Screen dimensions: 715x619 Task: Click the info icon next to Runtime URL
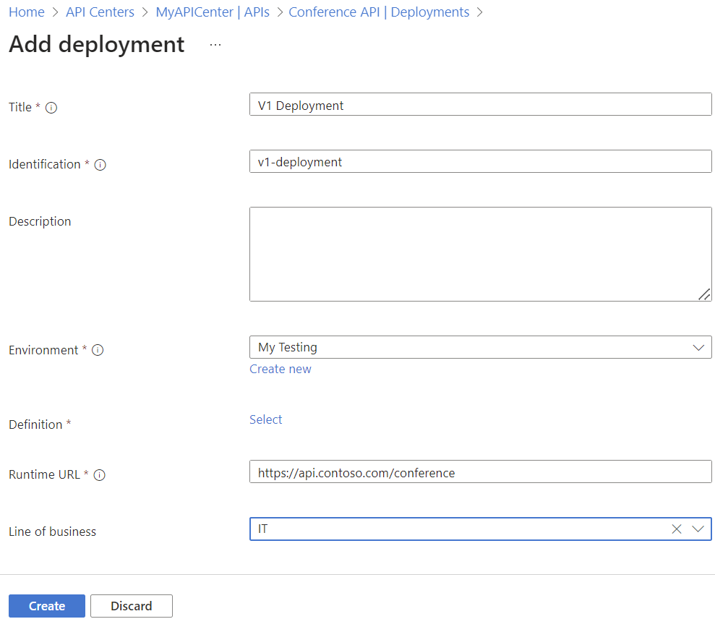point(100,475)
